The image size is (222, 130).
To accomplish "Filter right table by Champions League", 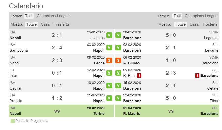I will point(201,16).
